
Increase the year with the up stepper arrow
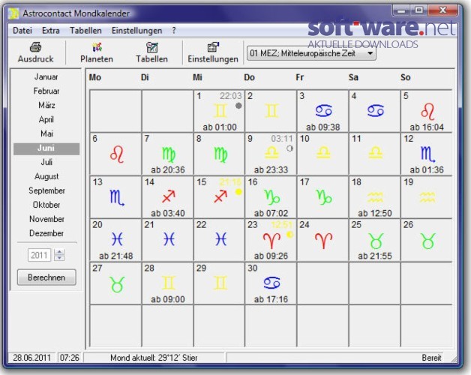click(59, 252)
